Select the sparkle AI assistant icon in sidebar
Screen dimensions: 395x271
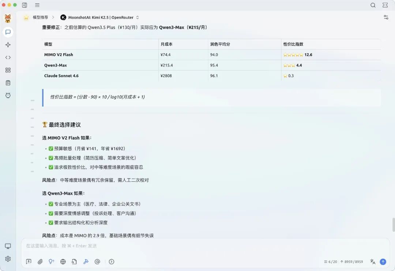8,44
